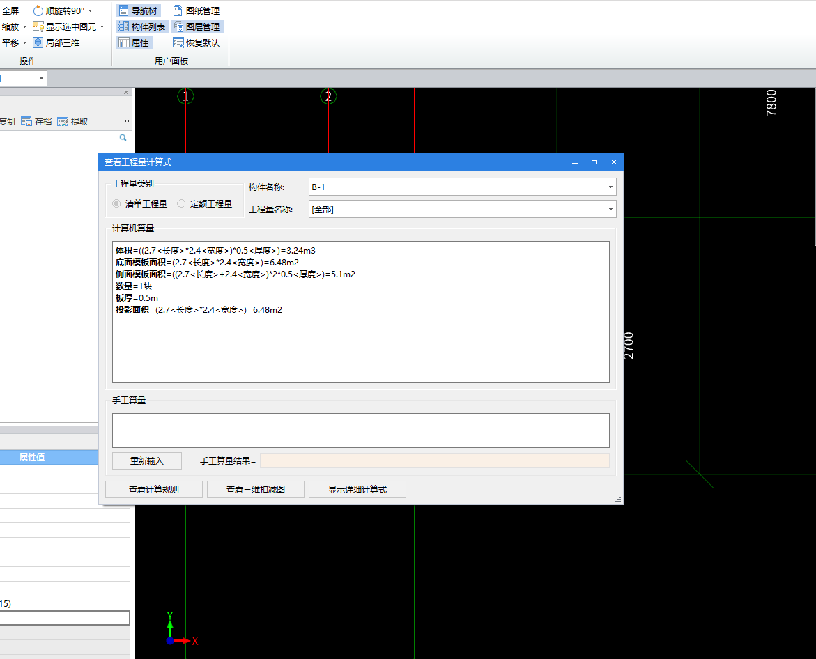Expand 显示选中图元 dropdown arrow

point(102,26)
